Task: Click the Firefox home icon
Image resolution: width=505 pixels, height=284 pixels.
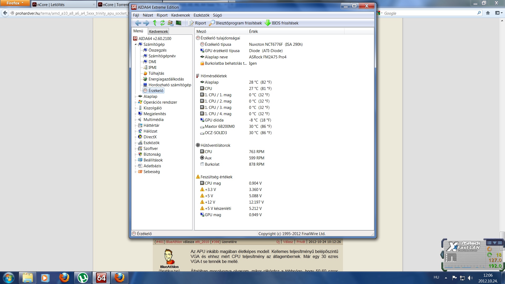Action: (x=488, y=13)
